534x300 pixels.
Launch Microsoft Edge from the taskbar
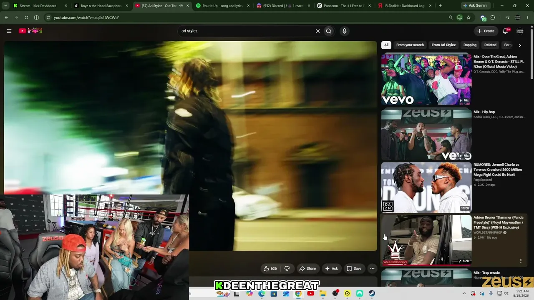click(262, 293)
